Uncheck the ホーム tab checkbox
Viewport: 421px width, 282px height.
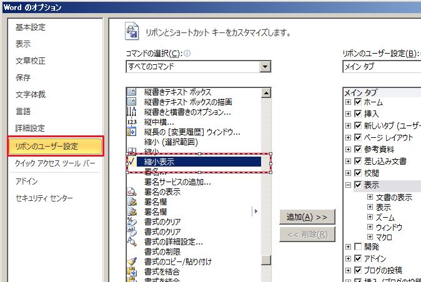click(x=358, y=102)
